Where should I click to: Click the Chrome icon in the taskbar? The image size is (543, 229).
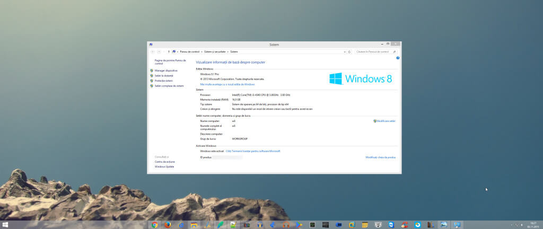pyautogui.click(x=154, y=225)
